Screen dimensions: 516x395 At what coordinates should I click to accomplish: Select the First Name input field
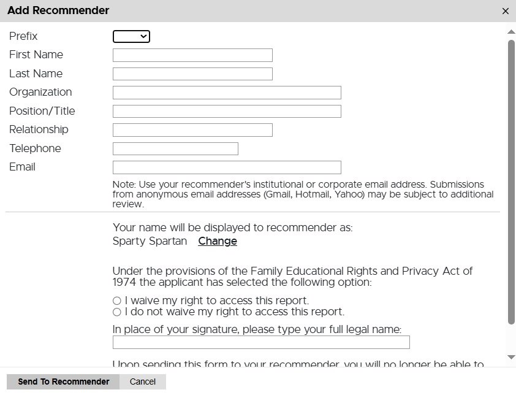pos(191,55)
